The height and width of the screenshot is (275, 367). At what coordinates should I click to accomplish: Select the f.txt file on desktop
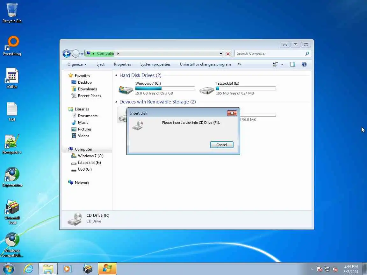(x=12, y=111)
